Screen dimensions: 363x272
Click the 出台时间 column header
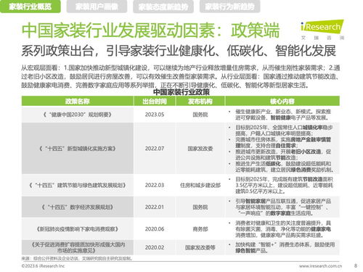tap(155, 101)
